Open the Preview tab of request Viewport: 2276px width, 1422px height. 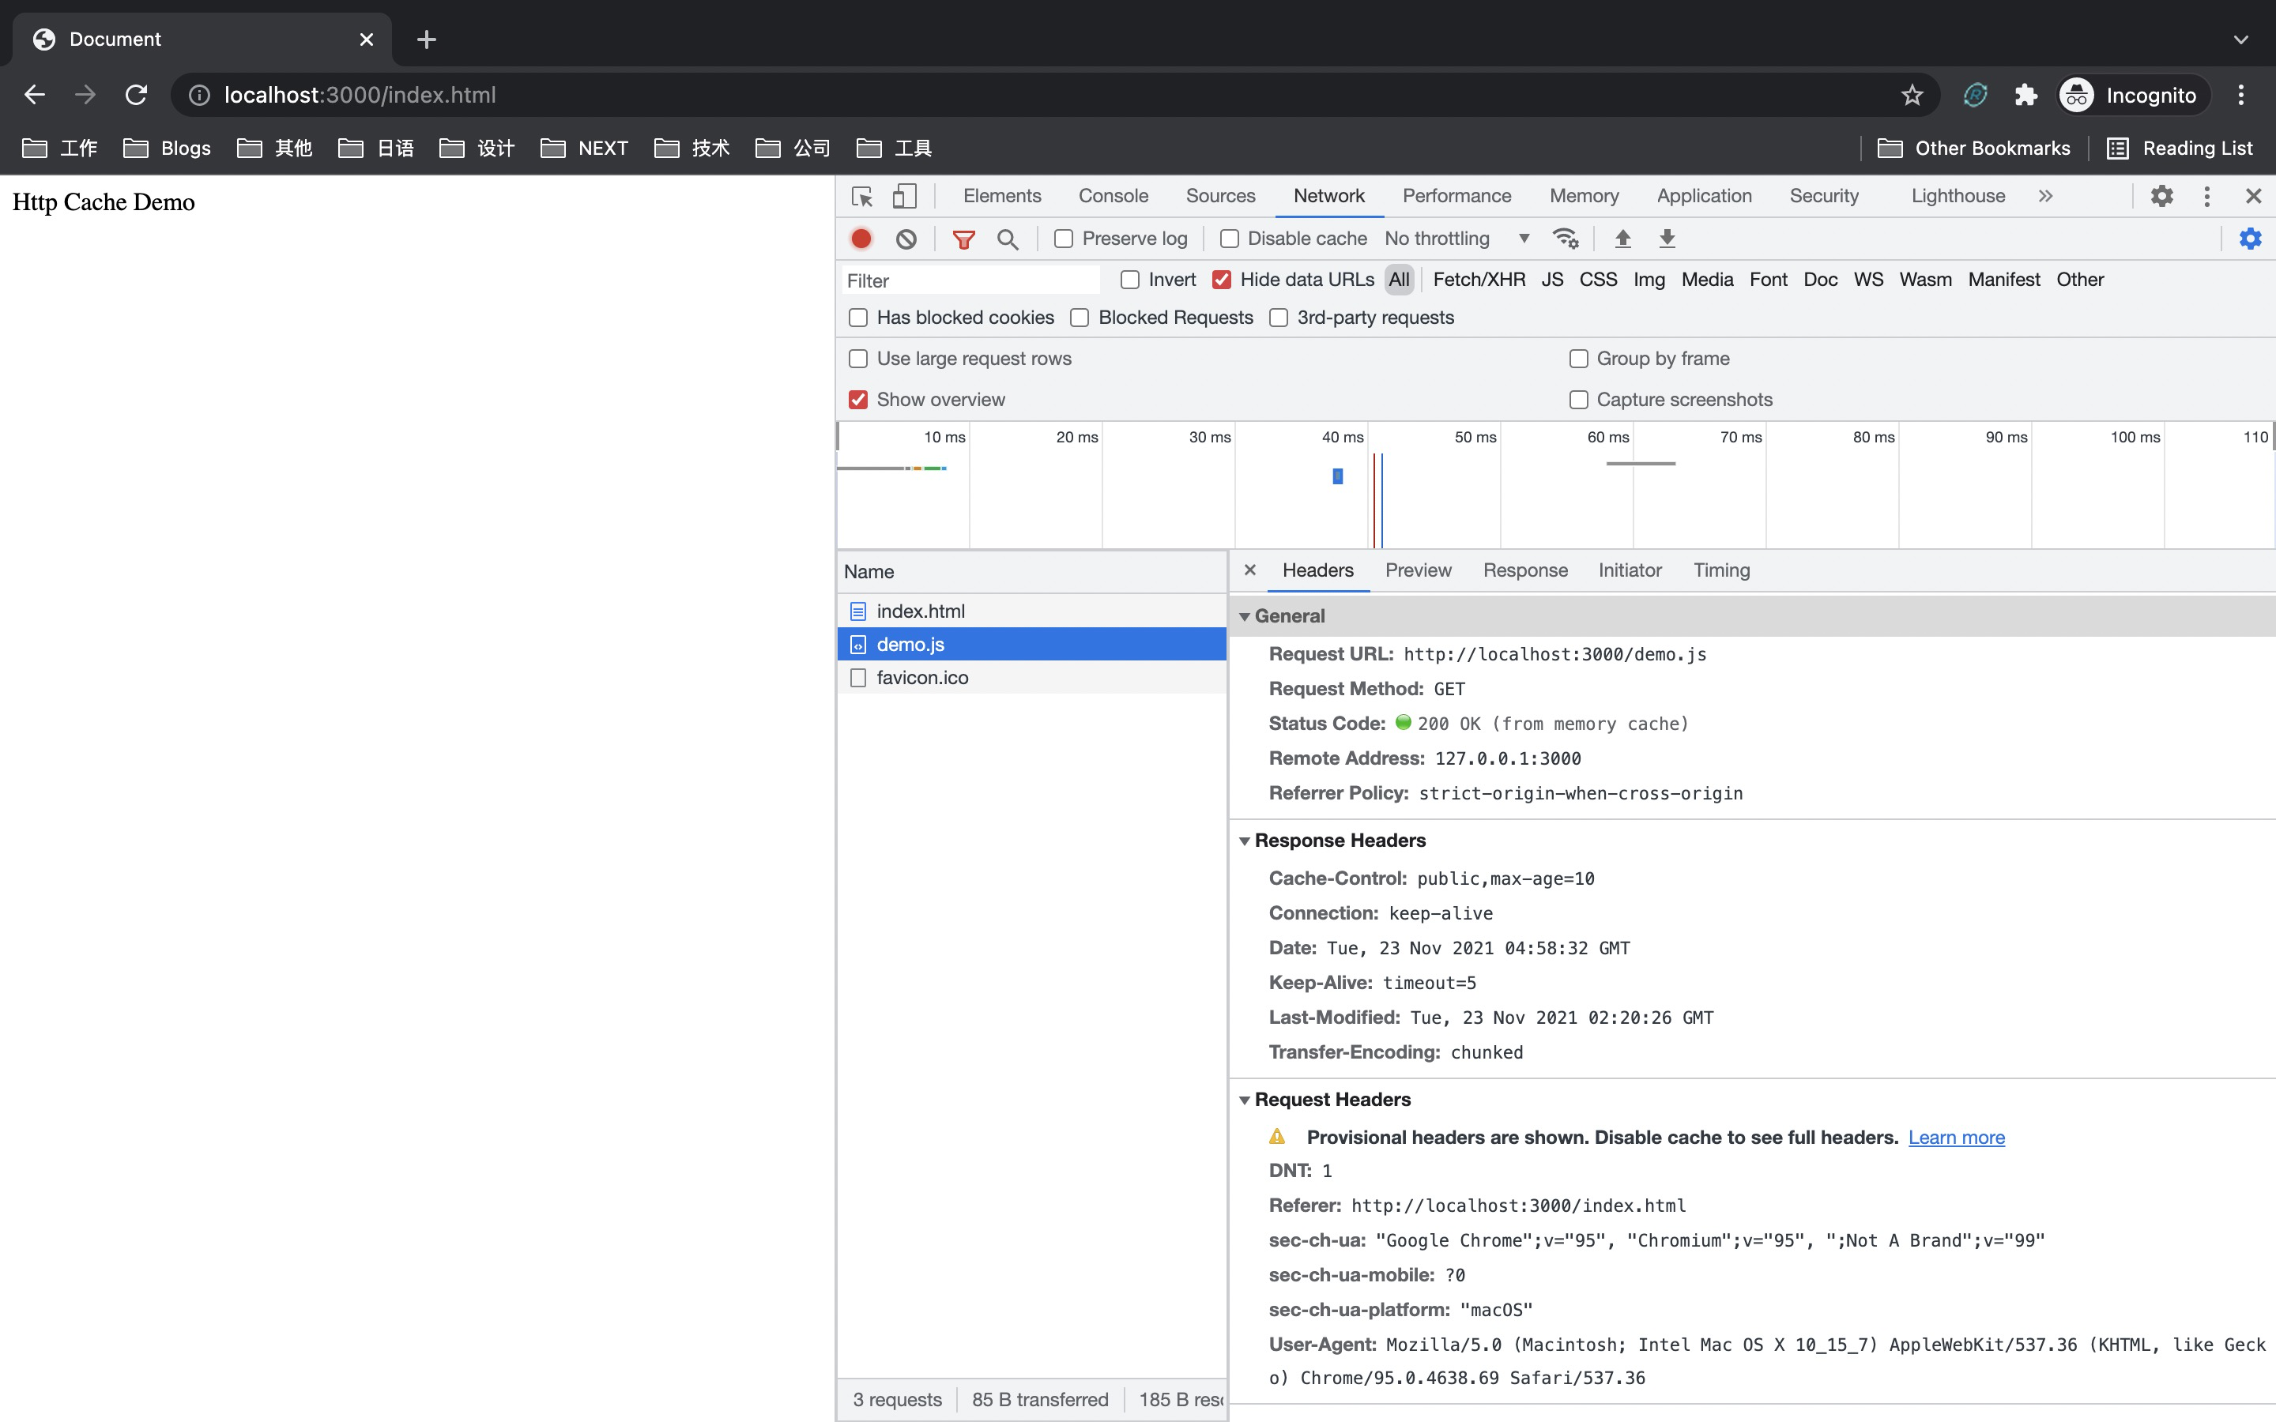pos(1417,570)
